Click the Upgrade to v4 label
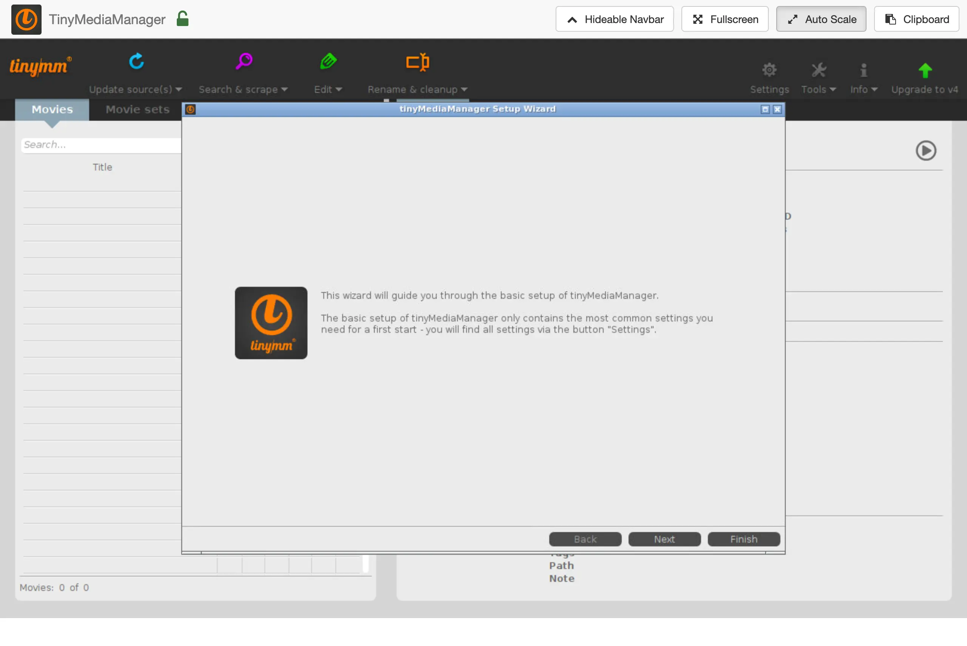 pyautogui.click(x=925, y=89)
